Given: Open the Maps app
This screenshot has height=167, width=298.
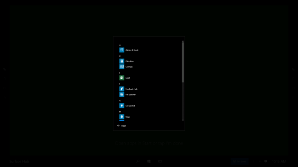Looking at the screenshot, I should [125, 117].
